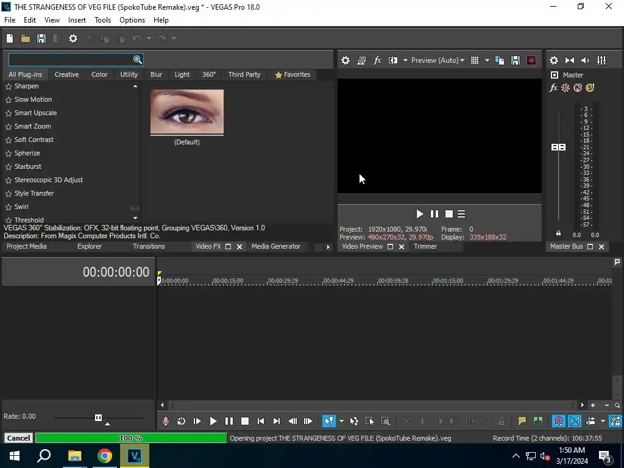Click the timeline horizontal scrollbar
Screen dimensions: 624x468
(x=372, y=405)
